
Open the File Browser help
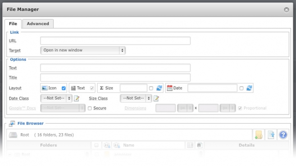[x=283, y=135]
